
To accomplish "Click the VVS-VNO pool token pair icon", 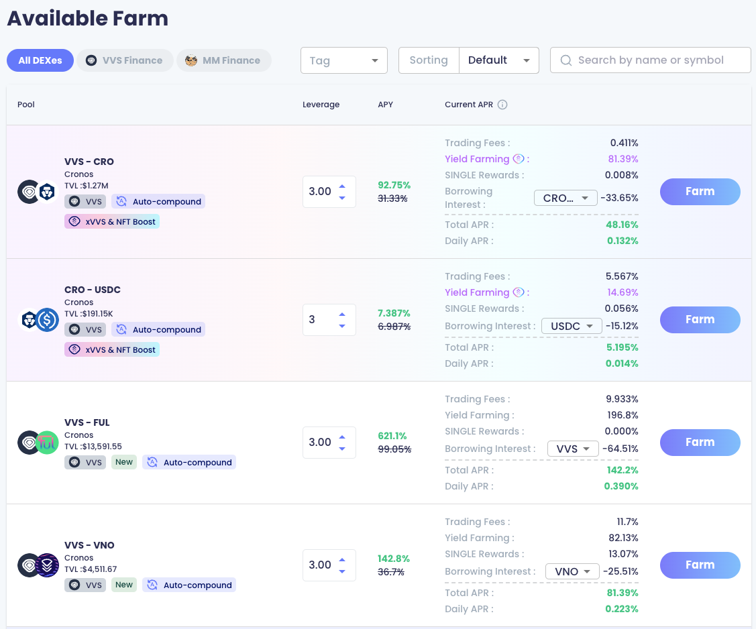I will click(38, 565).
